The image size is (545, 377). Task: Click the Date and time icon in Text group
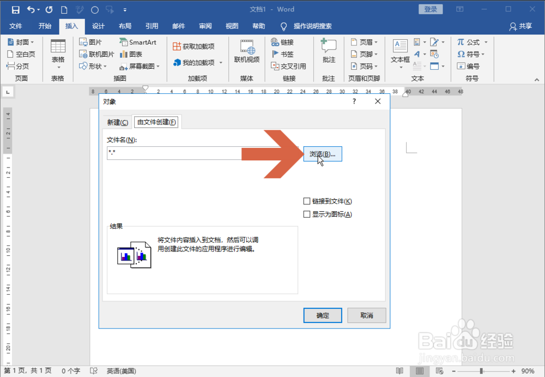click(x=434, y=54)
